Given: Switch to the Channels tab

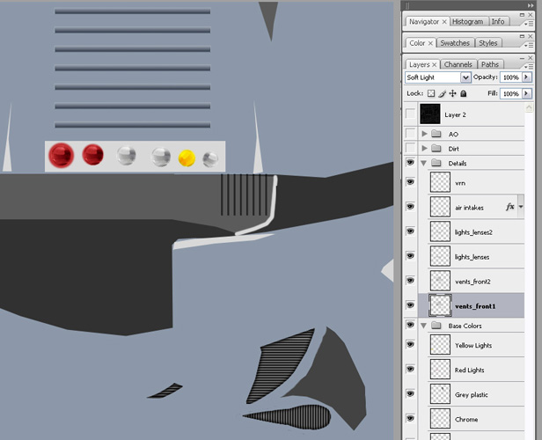Looking at the screenshot, I should [x=458, y=64].
